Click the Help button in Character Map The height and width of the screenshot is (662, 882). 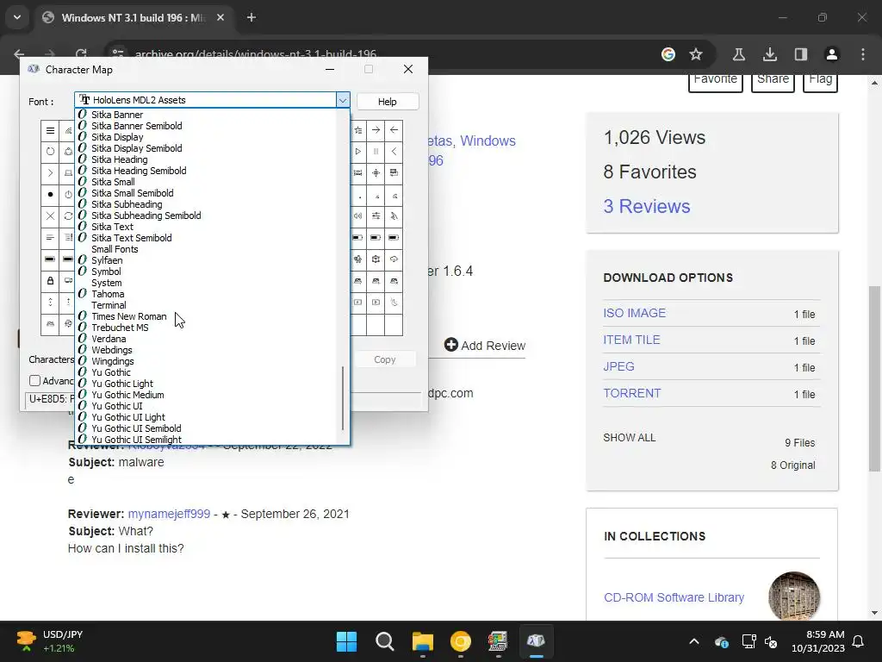click(x=387, y=102)
